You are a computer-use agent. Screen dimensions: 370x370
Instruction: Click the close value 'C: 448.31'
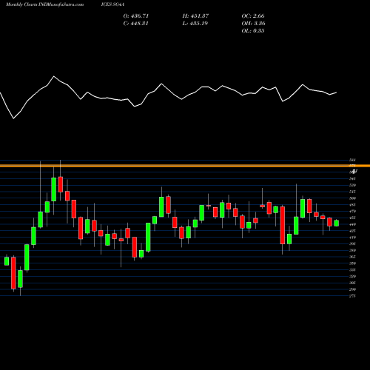[136, 24]
